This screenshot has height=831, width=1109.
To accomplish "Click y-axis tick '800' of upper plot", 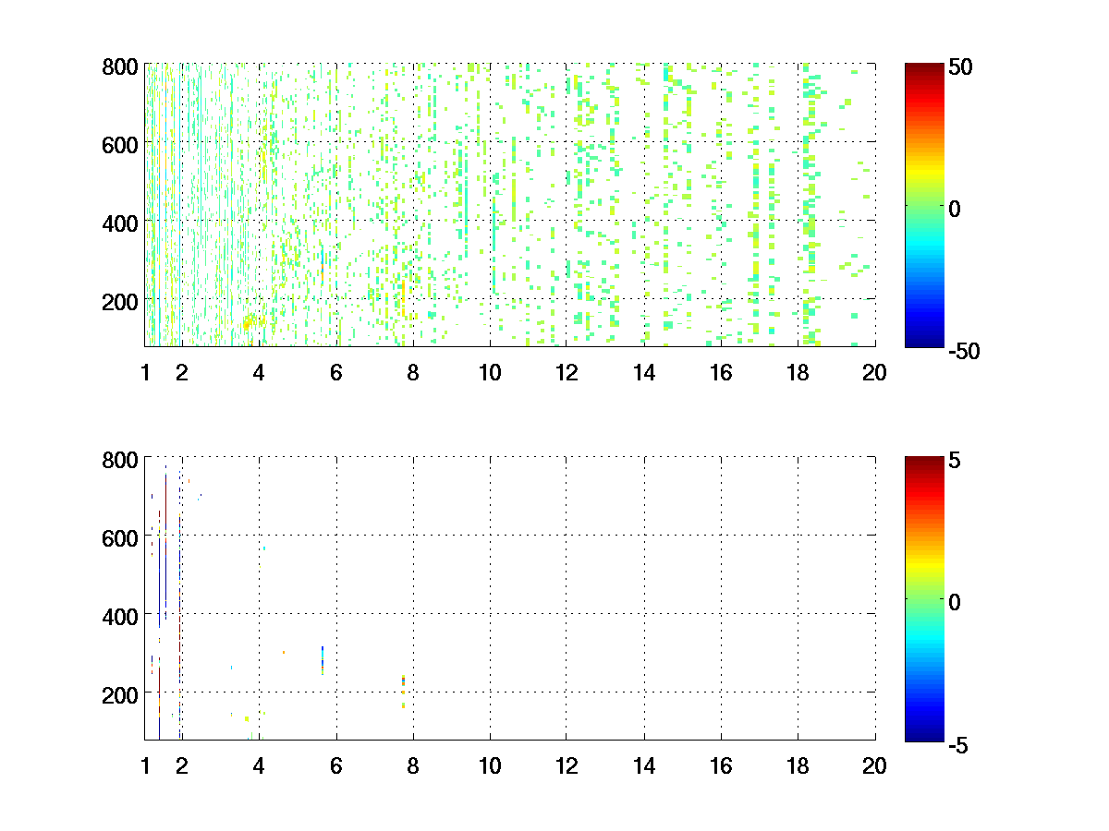I will [121, 66].
